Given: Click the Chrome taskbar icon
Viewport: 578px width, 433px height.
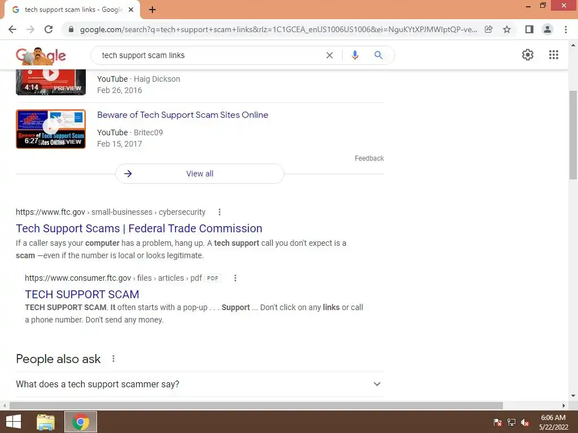Looking at the screenshot, I should tap(81, 422).
